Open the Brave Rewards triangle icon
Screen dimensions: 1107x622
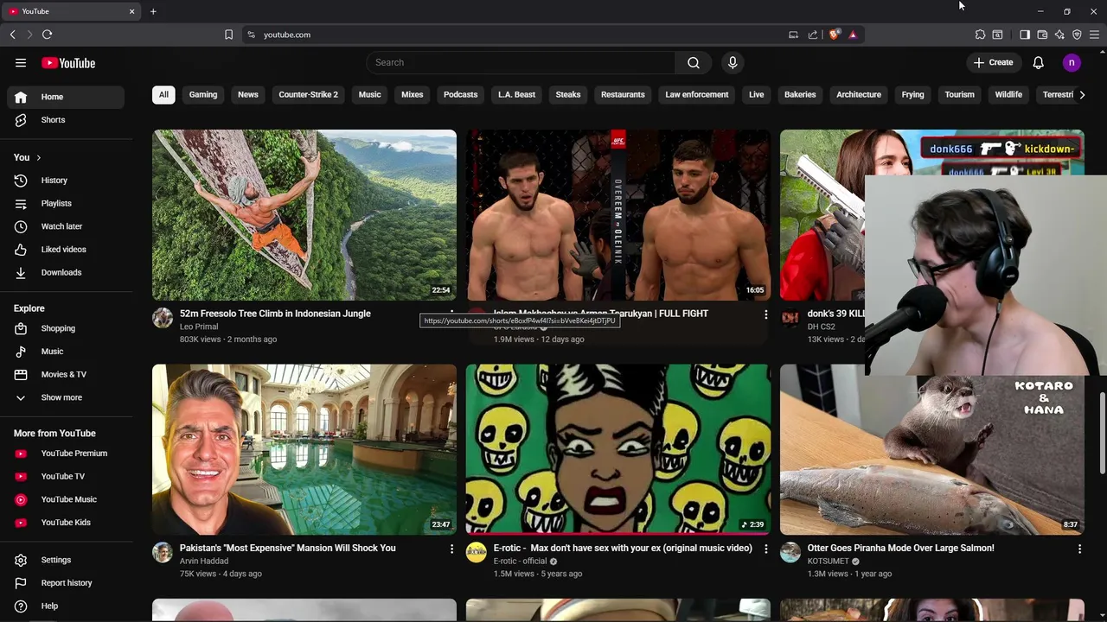coord(853,35)
